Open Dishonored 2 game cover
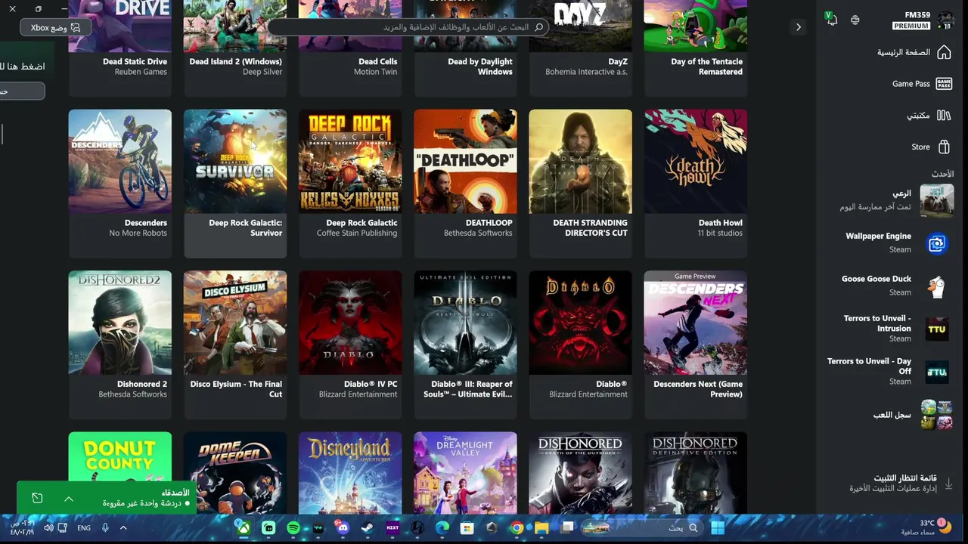The height and width of the screenshot is (544, 968). pyautogui.click(x=120, y=323)
